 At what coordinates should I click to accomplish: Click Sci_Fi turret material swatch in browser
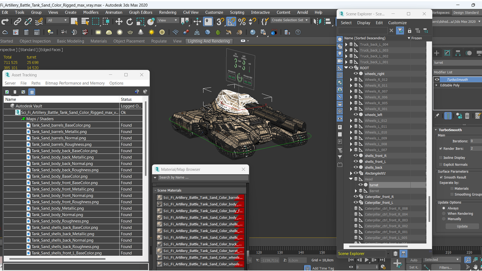(159, 251)
